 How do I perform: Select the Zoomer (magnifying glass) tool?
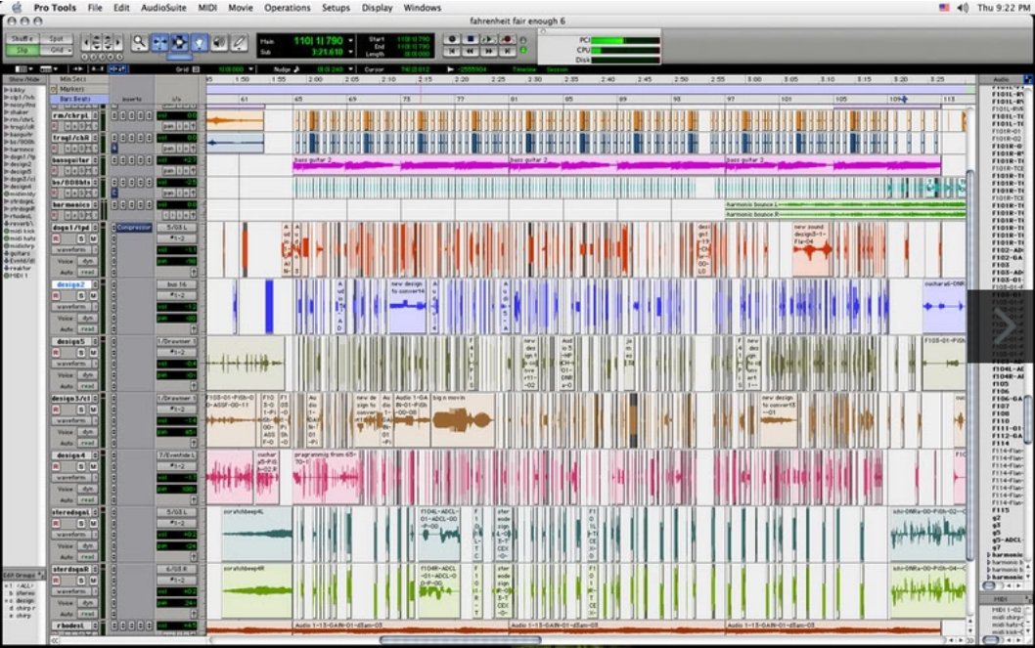(x=139, y=43)
